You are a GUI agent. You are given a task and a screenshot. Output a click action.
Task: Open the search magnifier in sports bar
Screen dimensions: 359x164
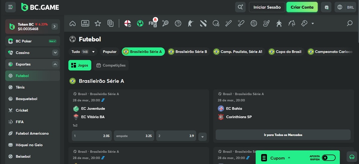[x=349, y=23]
